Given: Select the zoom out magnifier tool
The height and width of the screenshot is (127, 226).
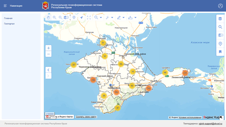Looking at the screenshot, I should click(x=60, y=17).
